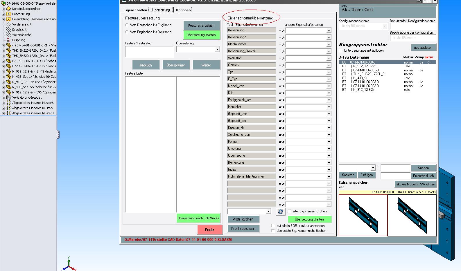Click the 'Profil löschen' button
The image size is (461, 271).
click(243, 219)
